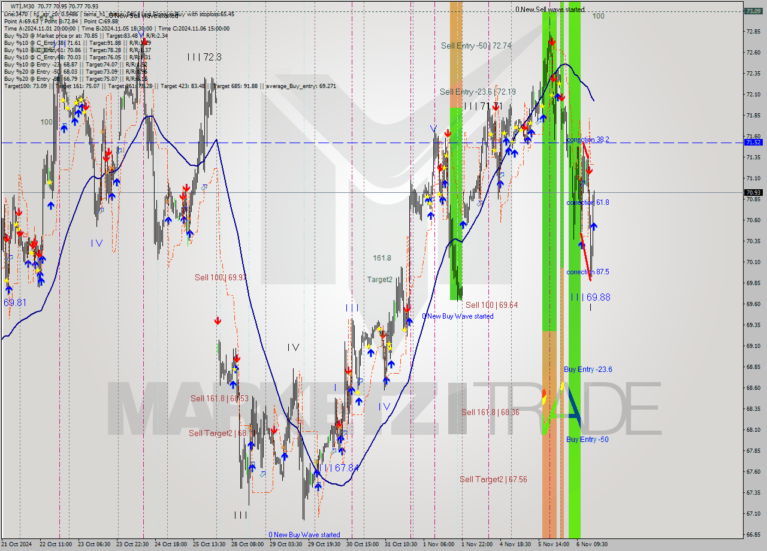Click the current price tag 70.93
Image resolution: width=767 pixels, height=551 pixels.
753,192
